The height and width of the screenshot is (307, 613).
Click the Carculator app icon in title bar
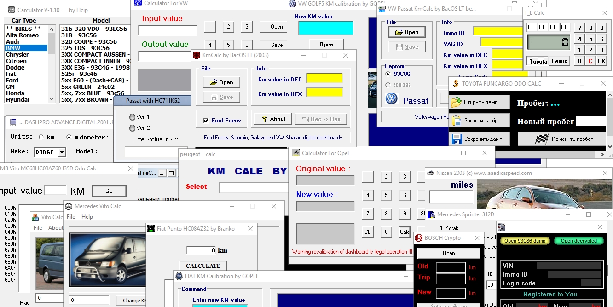11,10
